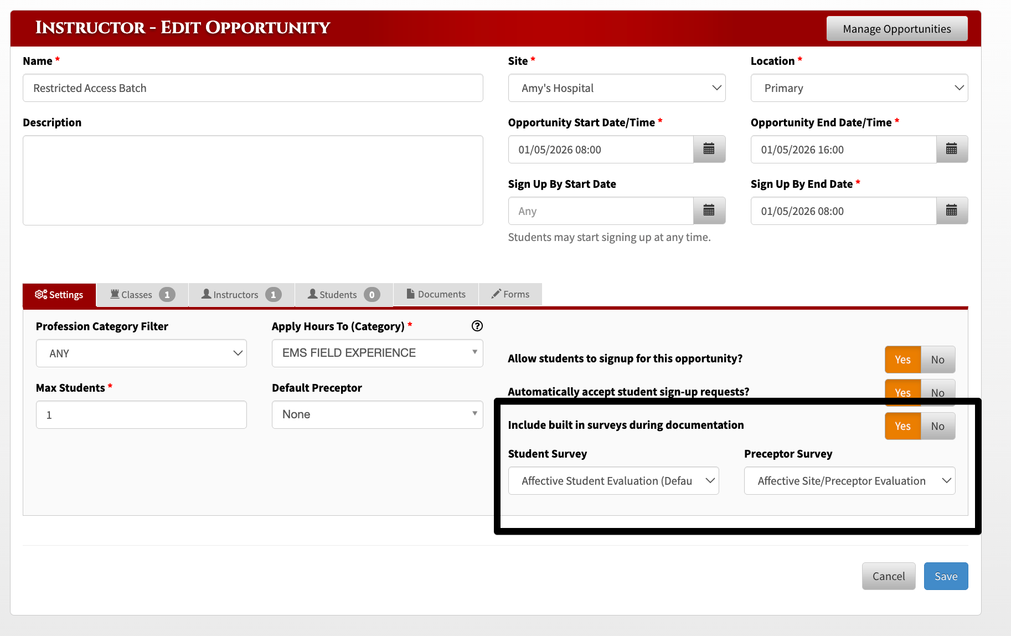Open calendar for Opportunity Start Date/Time
Screen dimensions: 1011x636
point(709,149)
